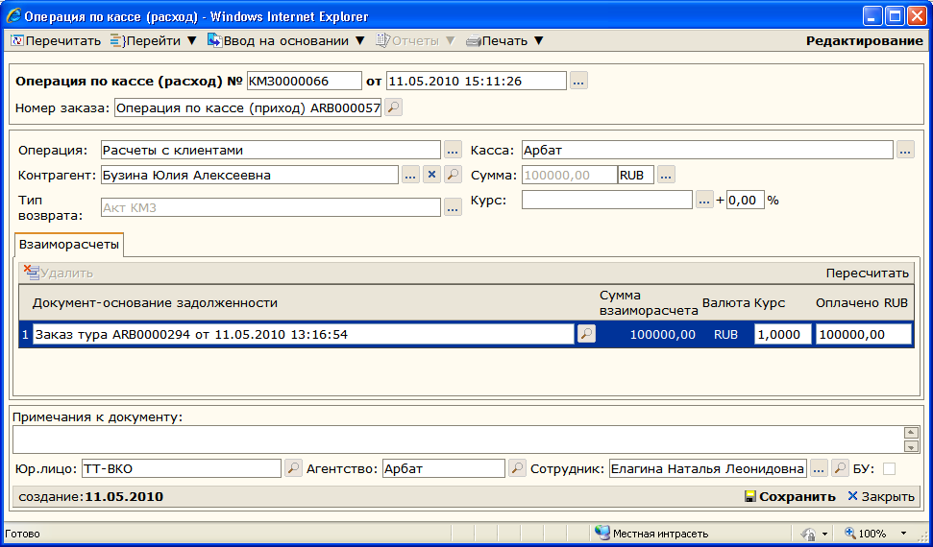Click the Перейти list icon

pos(117,41)
